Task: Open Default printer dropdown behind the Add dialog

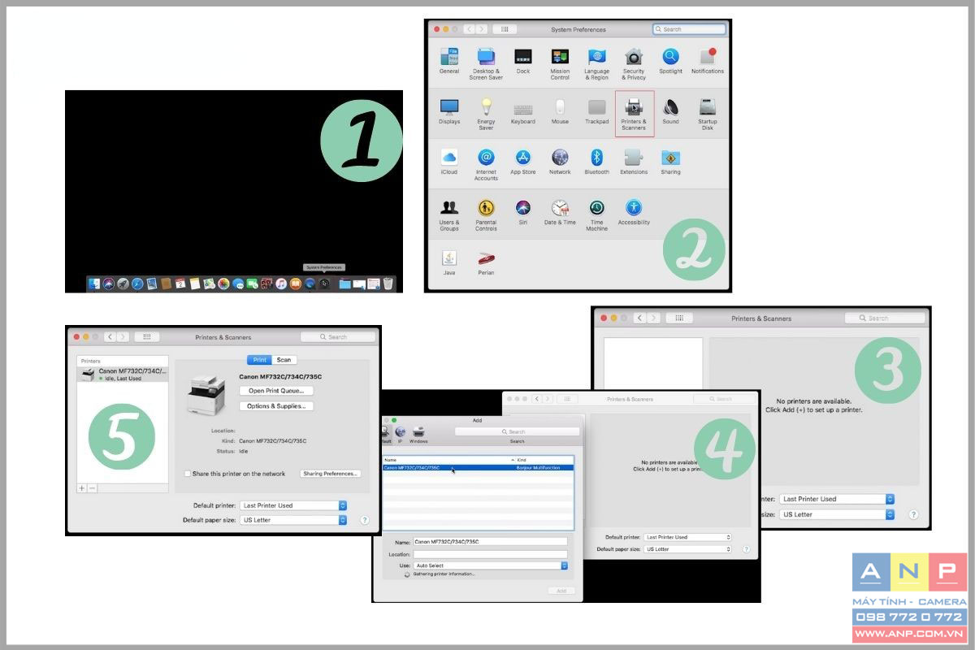Action: tap(687, 537)
